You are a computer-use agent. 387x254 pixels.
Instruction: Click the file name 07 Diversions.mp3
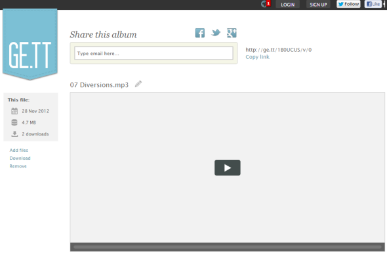click(x=99, y=84)
